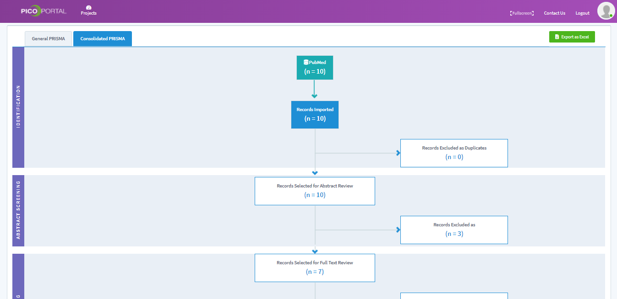Click "(n = 10)" in Abstract Review box
This screenshot has height=299, width=617.
pos(315,195)
